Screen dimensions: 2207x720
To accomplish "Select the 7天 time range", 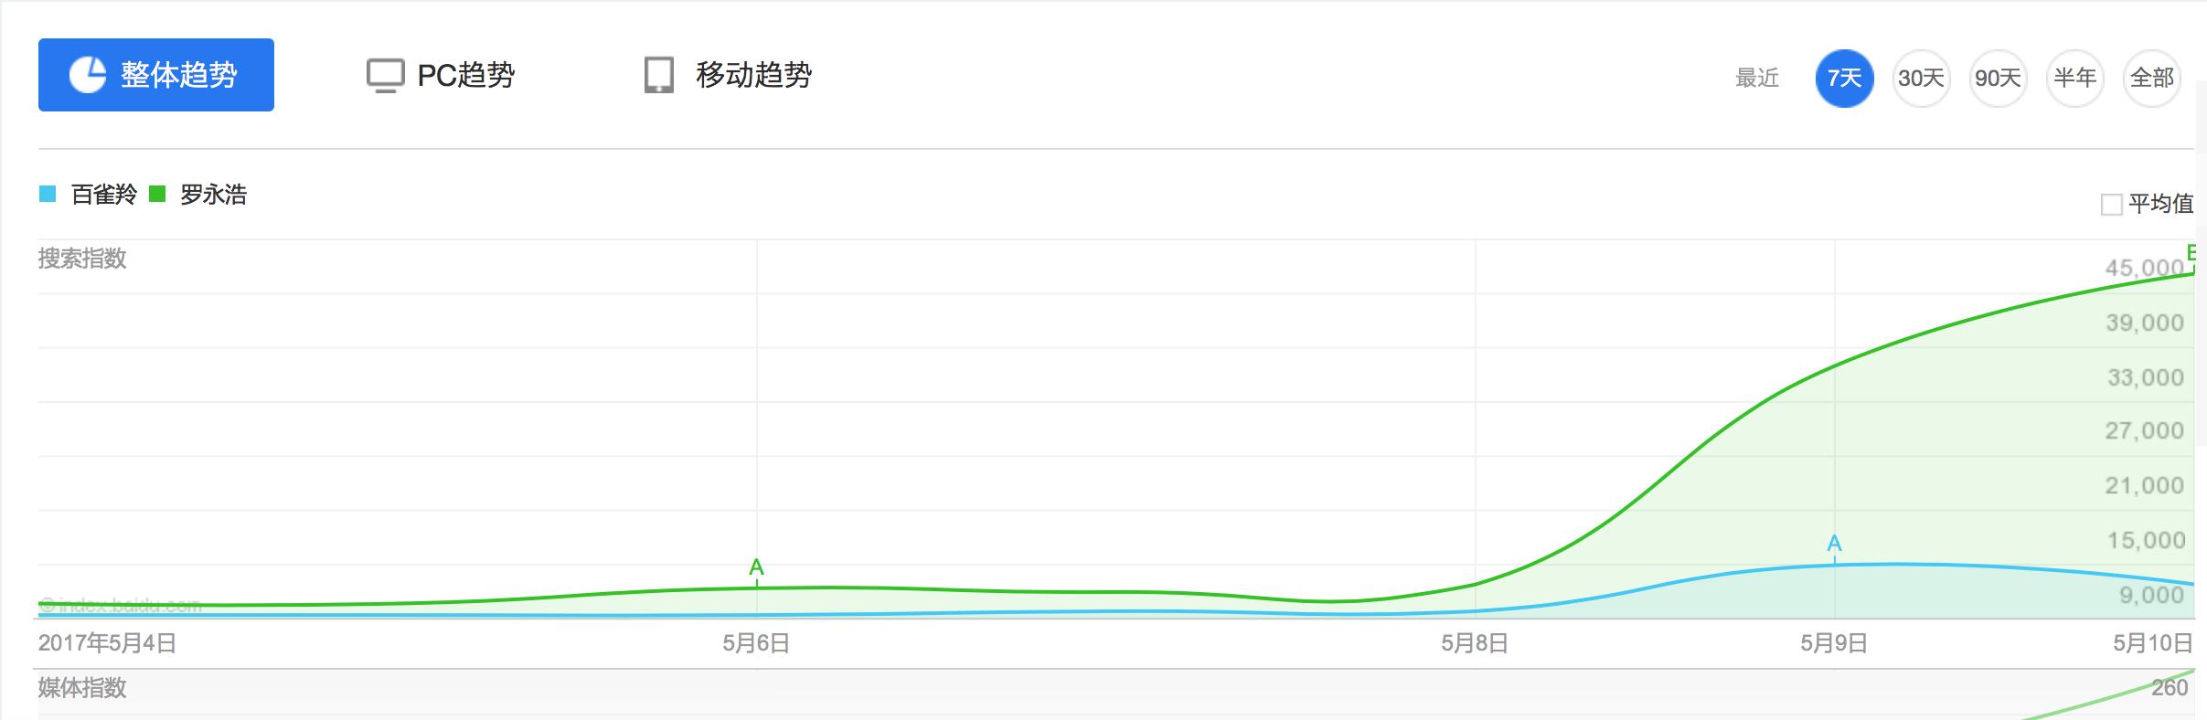I will 1844,78.
